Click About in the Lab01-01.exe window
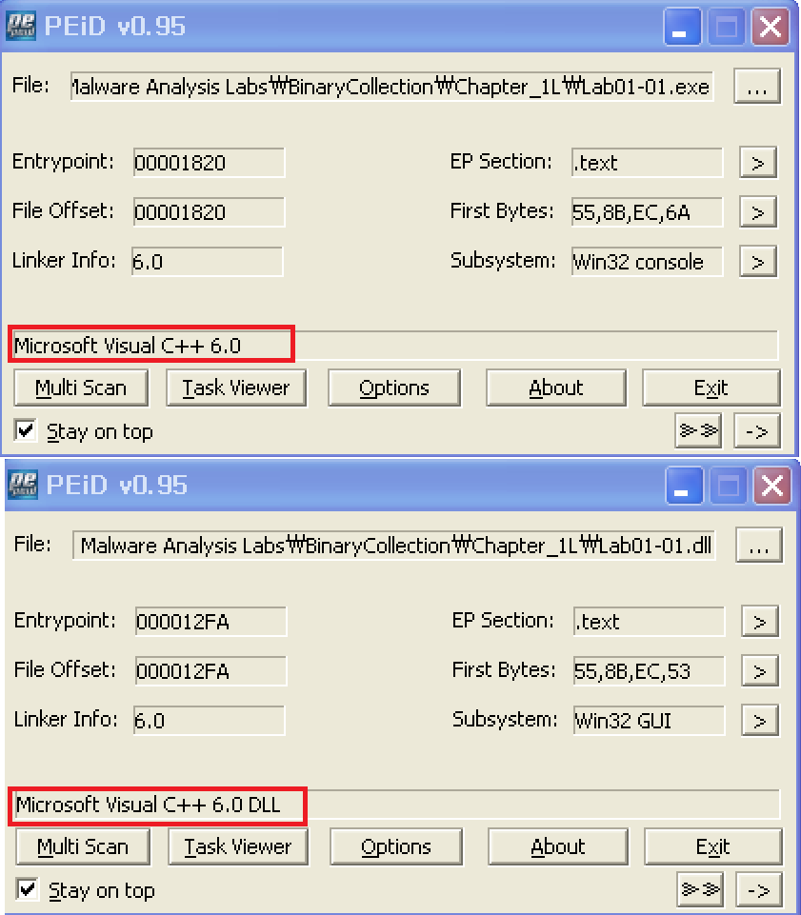Screen dimensions: 801x915 click(556, 388)
